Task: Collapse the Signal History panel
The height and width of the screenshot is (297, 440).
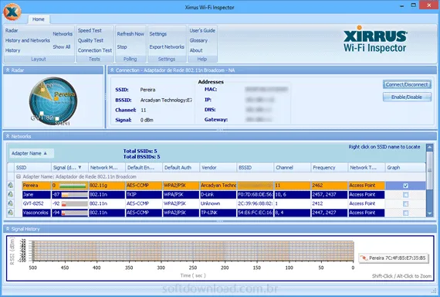Action: (8, 229)
